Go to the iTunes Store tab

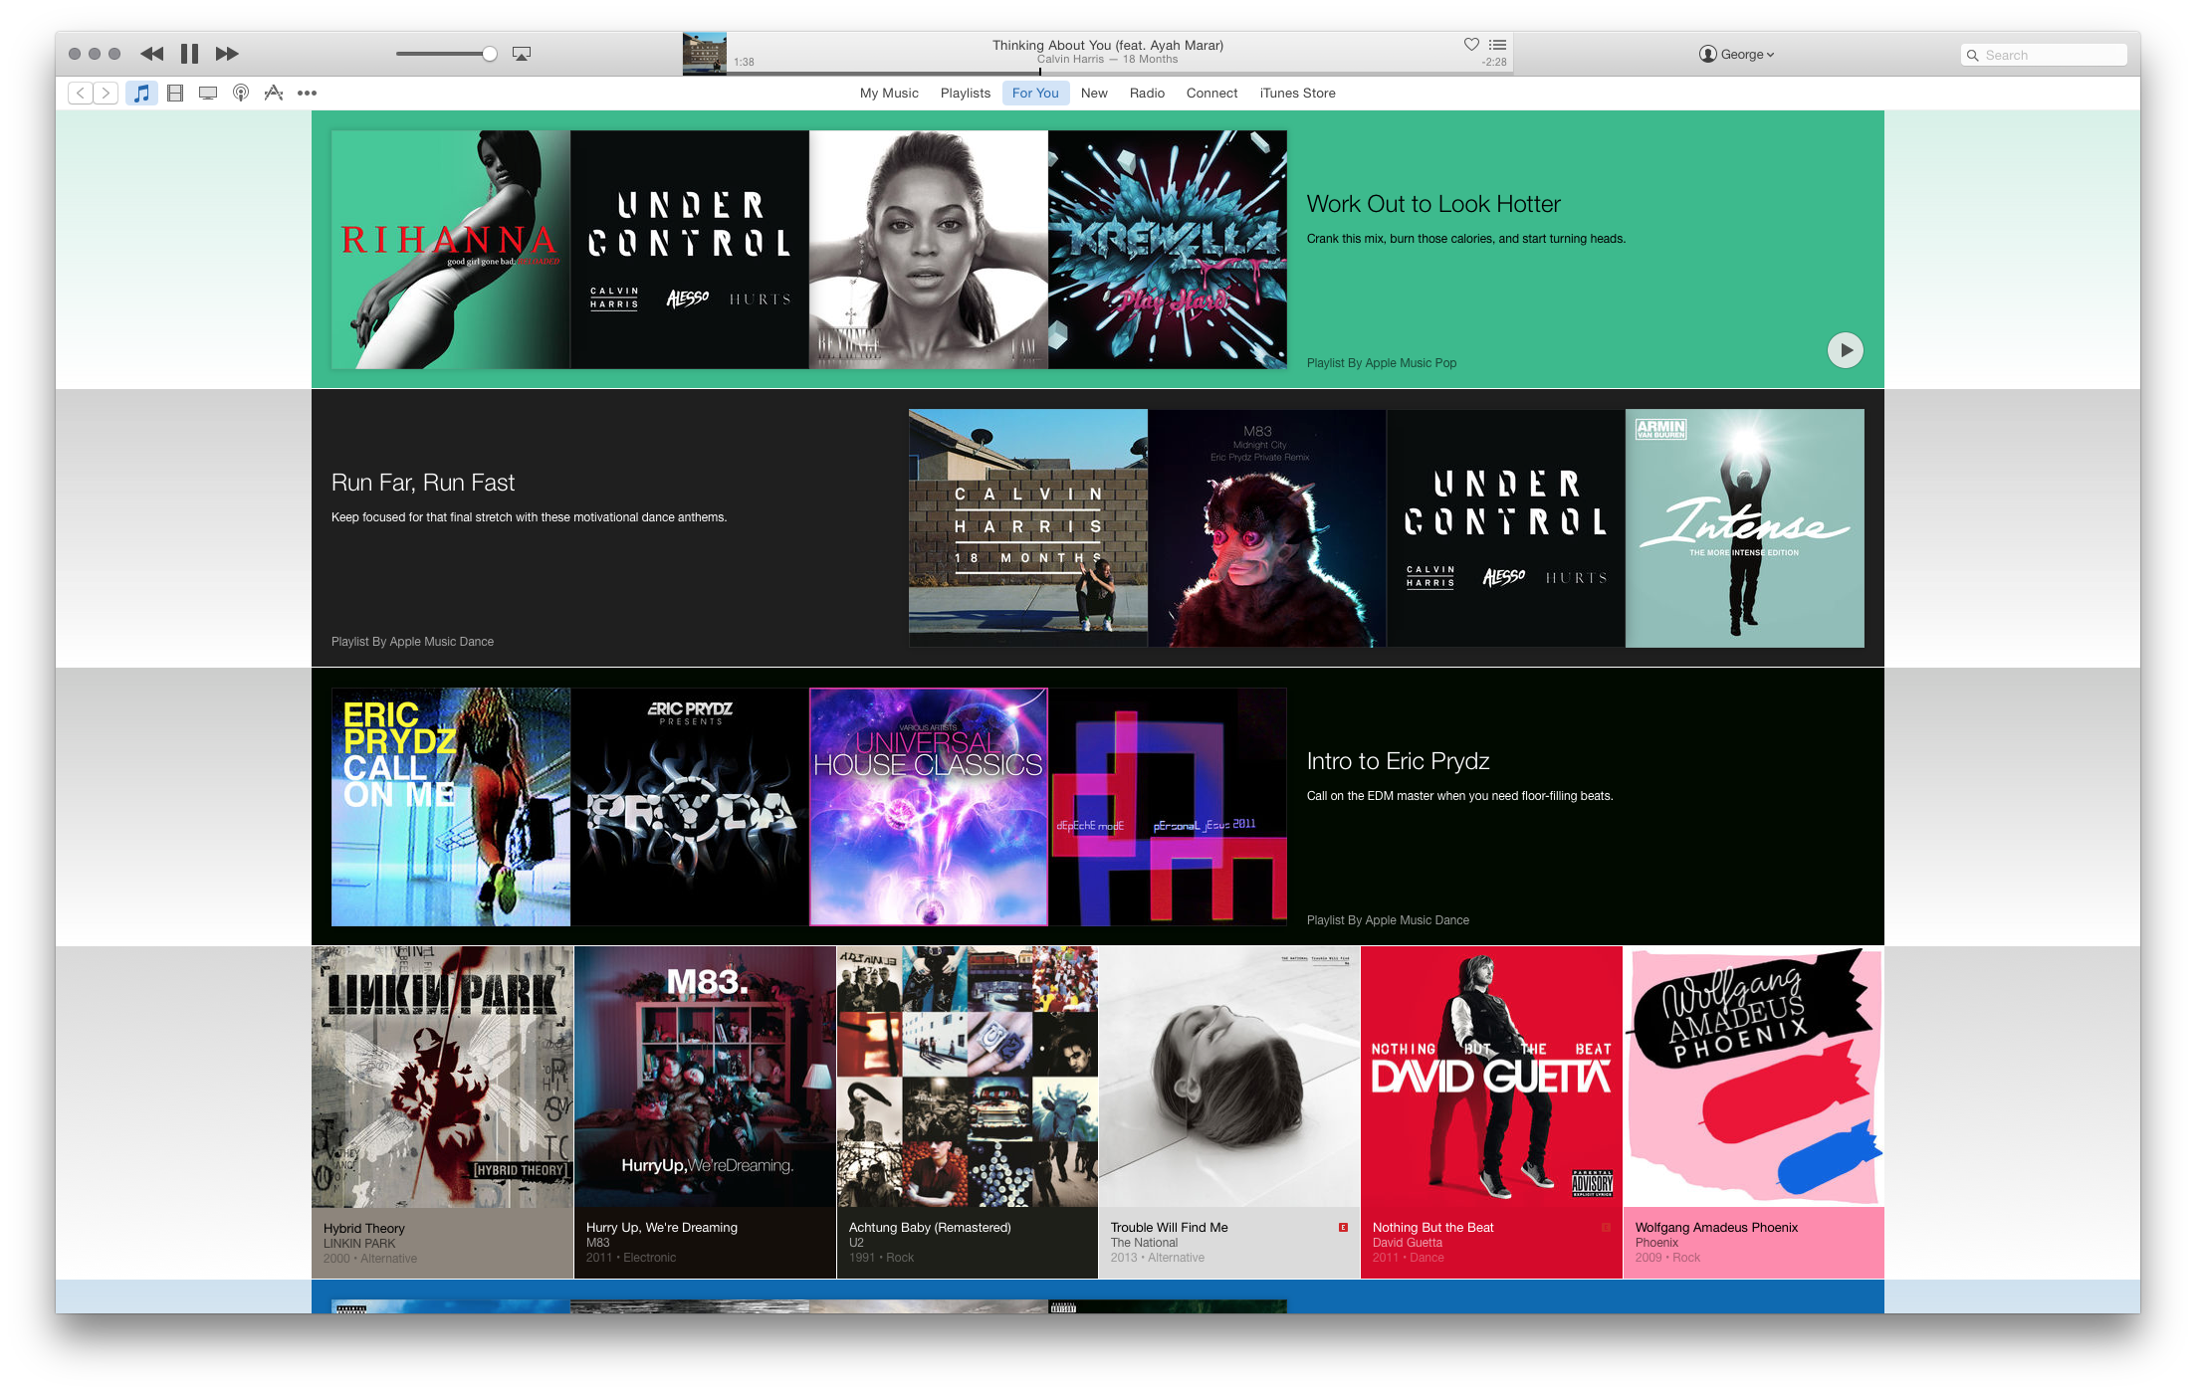[1297, 93]
